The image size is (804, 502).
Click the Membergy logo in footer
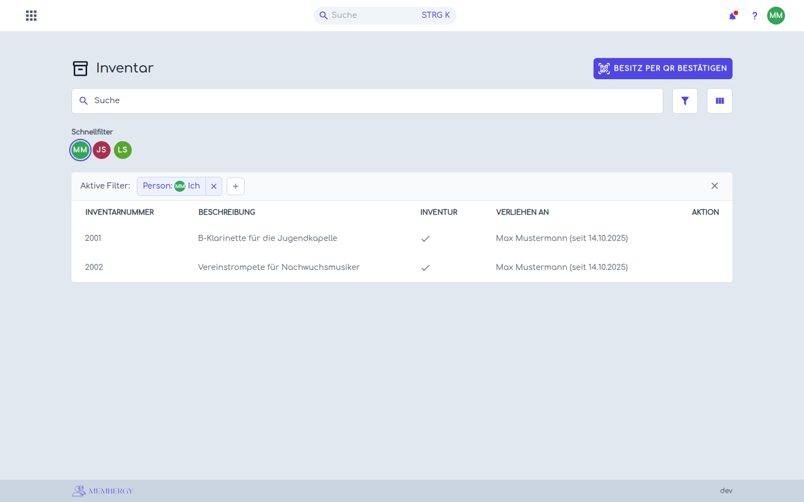103,491
